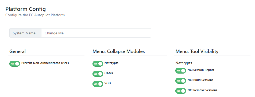Click the General section heading
The image size is (255, 97).
pos(18,51)
